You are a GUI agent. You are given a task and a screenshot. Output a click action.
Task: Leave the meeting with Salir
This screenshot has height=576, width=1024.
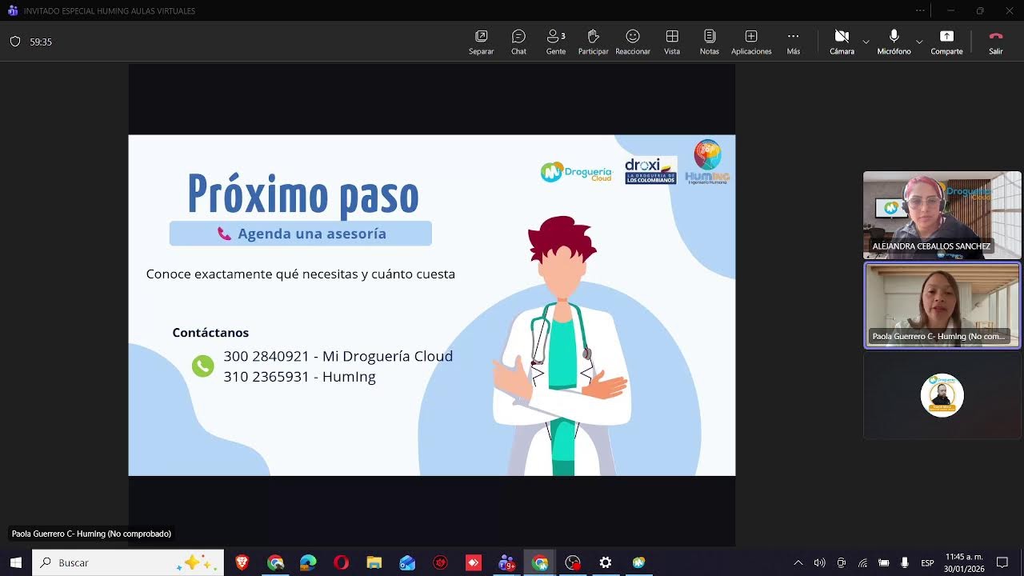click(995, 42)
